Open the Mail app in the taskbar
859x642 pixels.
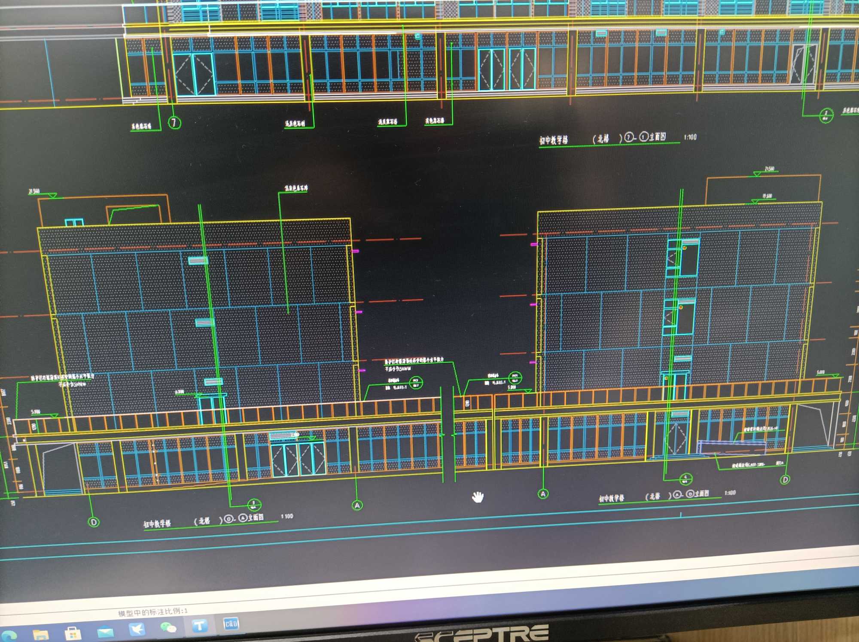tap(105, 632)
